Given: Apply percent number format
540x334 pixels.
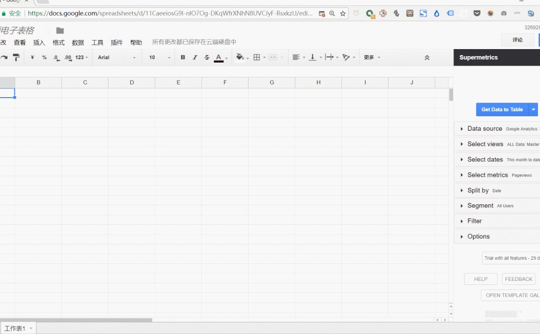Looking at the screenshot, I should [44, 57].
